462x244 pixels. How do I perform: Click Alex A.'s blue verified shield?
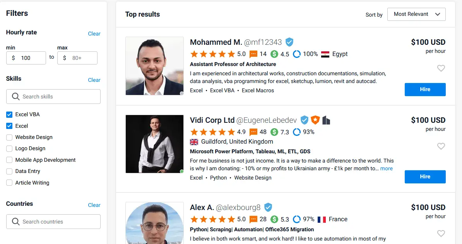coord(268,207)
